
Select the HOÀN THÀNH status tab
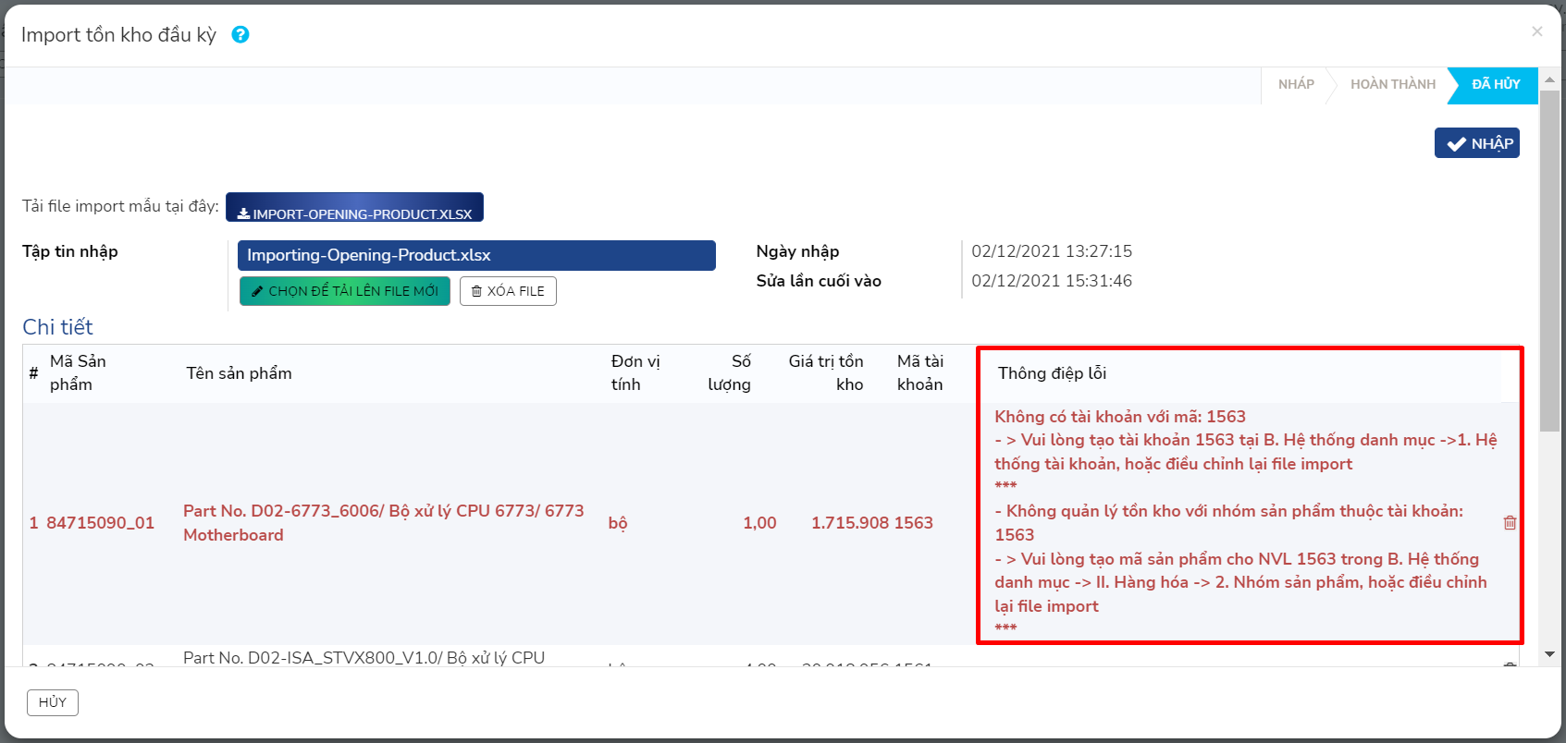1393,84
